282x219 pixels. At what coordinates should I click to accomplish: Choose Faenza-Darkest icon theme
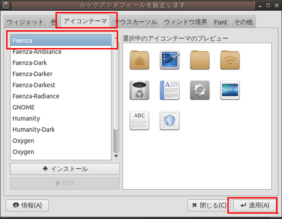tap(61, 85)
